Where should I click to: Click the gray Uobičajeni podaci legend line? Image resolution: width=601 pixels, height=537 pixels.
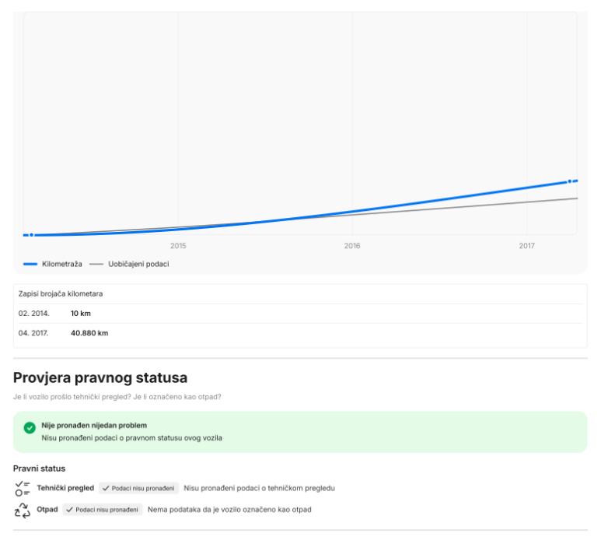[x=96, y=264]
